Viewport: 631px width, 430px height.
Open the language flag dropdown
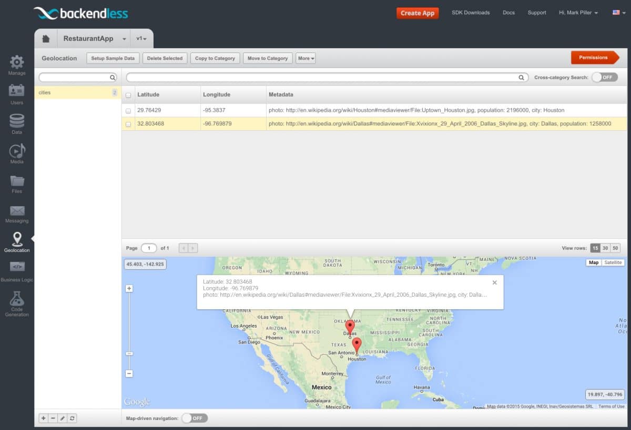click(x=619, y=13)
